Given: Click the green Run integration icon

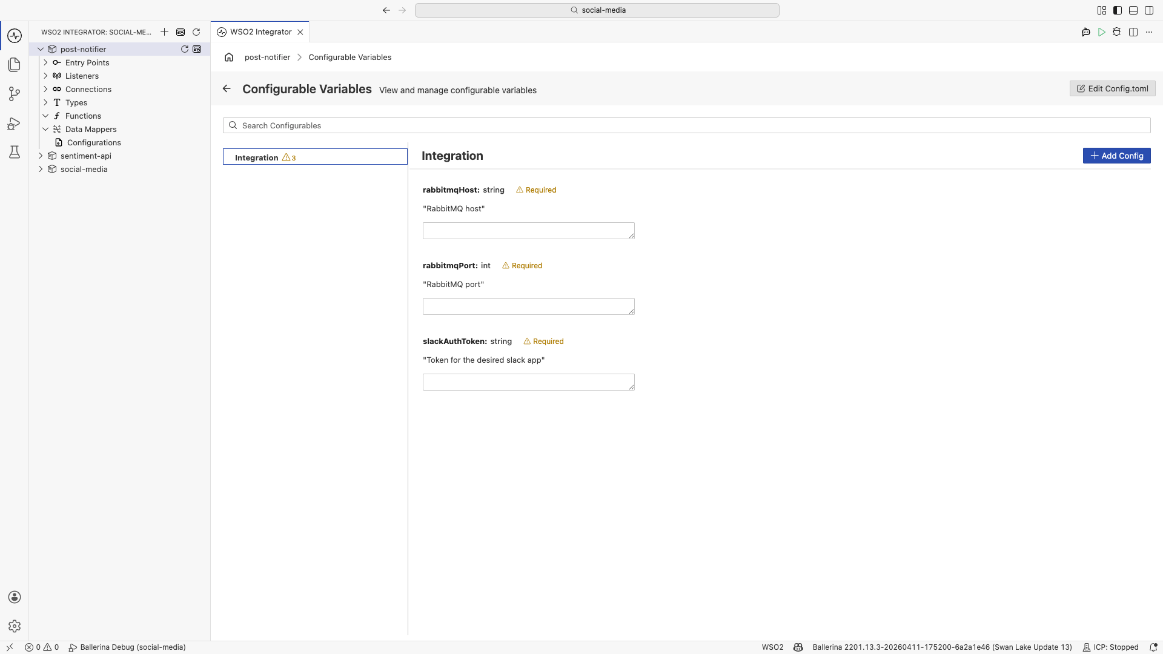Looking at the screenshot, I should [1102, 32].
